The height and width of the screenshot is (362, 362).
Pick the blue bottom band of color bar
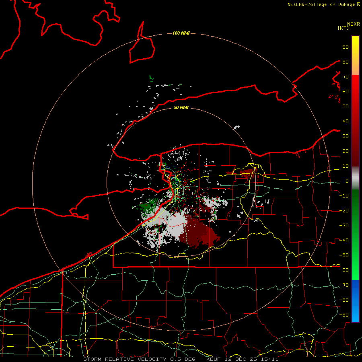(x=355, y=300)
